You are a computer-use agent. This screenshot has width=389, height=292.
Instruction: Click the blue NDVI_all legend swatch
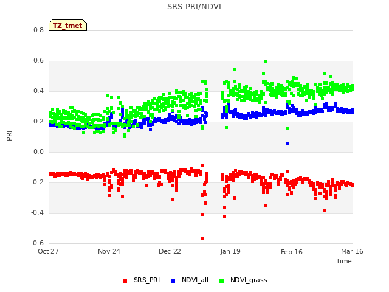tap(173, 280)
